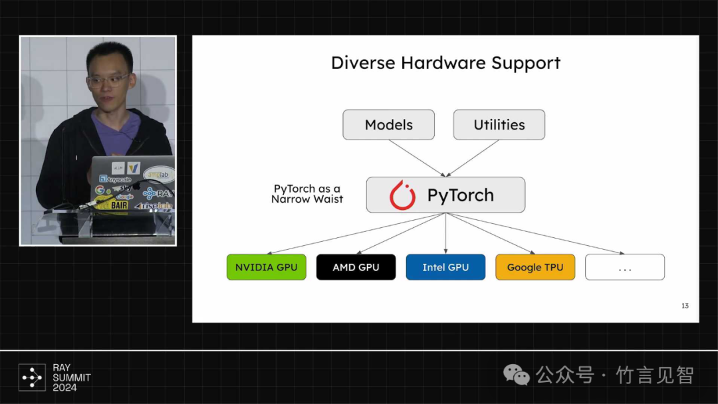Click the PyTorch flame logo
The width and height of the screenshot is (718, 404).
[x=402, y=195]
